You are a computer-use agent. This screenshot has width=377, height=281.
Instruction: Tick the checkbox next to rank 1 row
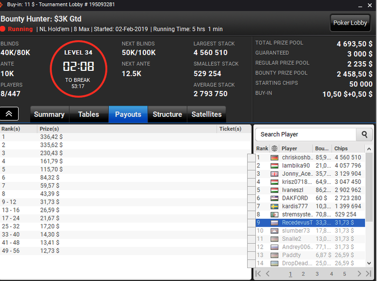point(252,157)
